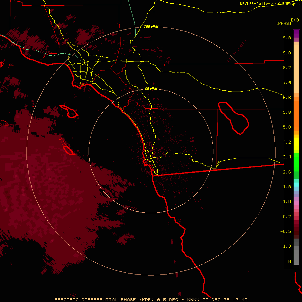Pick the purple swatch at color bar top

(296, 34)
